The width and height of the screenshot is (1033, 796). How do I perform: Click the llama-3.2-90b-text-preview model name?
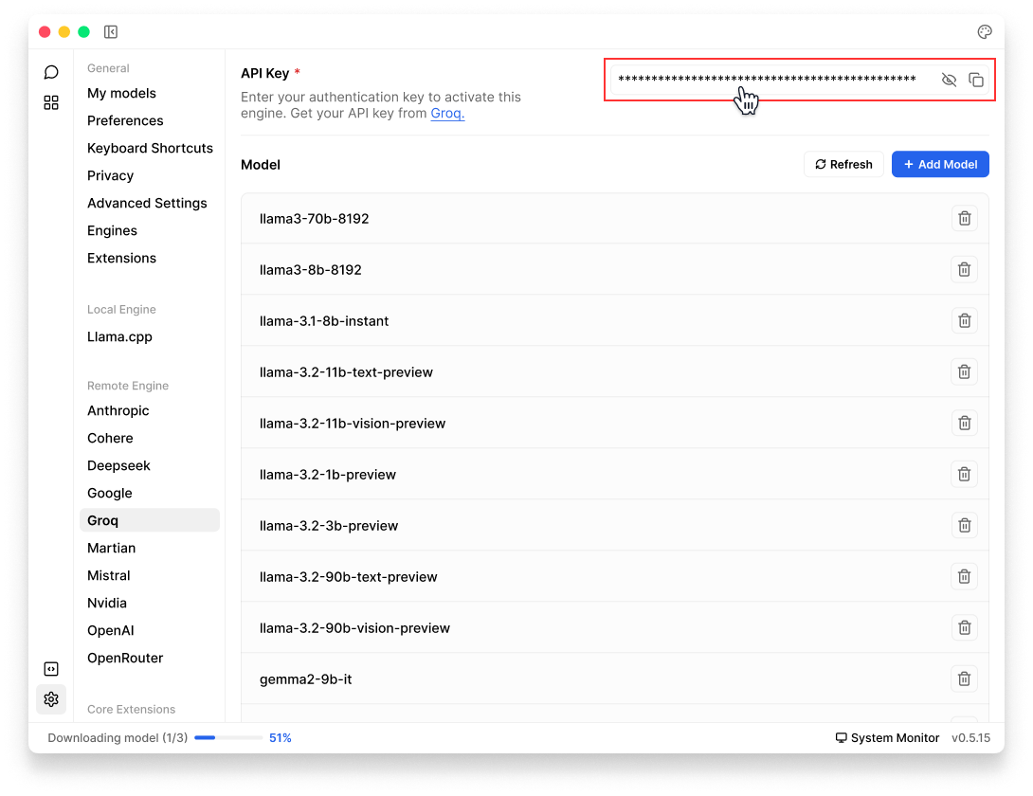tap(349, 576)
